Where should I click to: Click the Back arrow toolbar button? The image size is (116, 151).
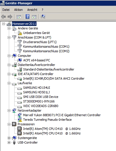[x=3, y=17]
